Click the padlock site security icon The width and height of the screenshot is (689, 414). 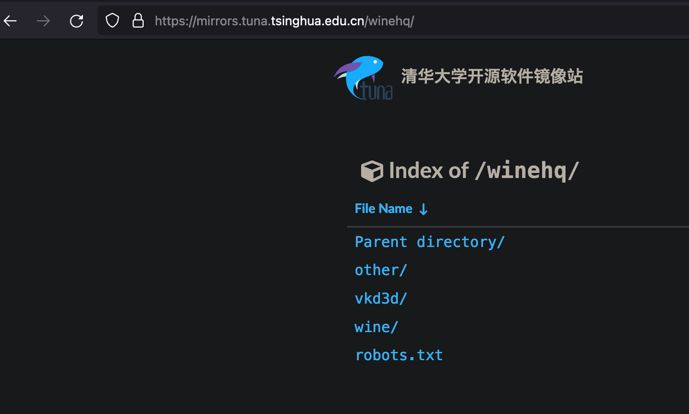138,20
